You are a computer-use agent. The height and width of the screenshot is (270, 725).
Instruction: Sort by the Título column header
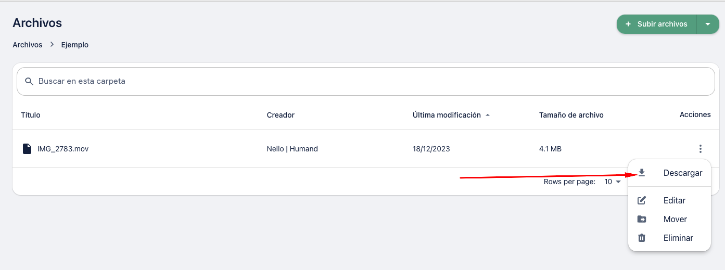tap(31, 115)
